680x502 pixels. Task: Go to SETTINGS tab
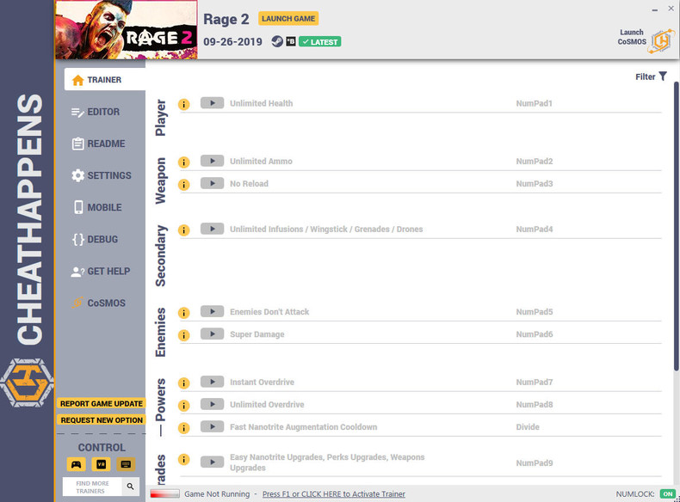(102, 175)
